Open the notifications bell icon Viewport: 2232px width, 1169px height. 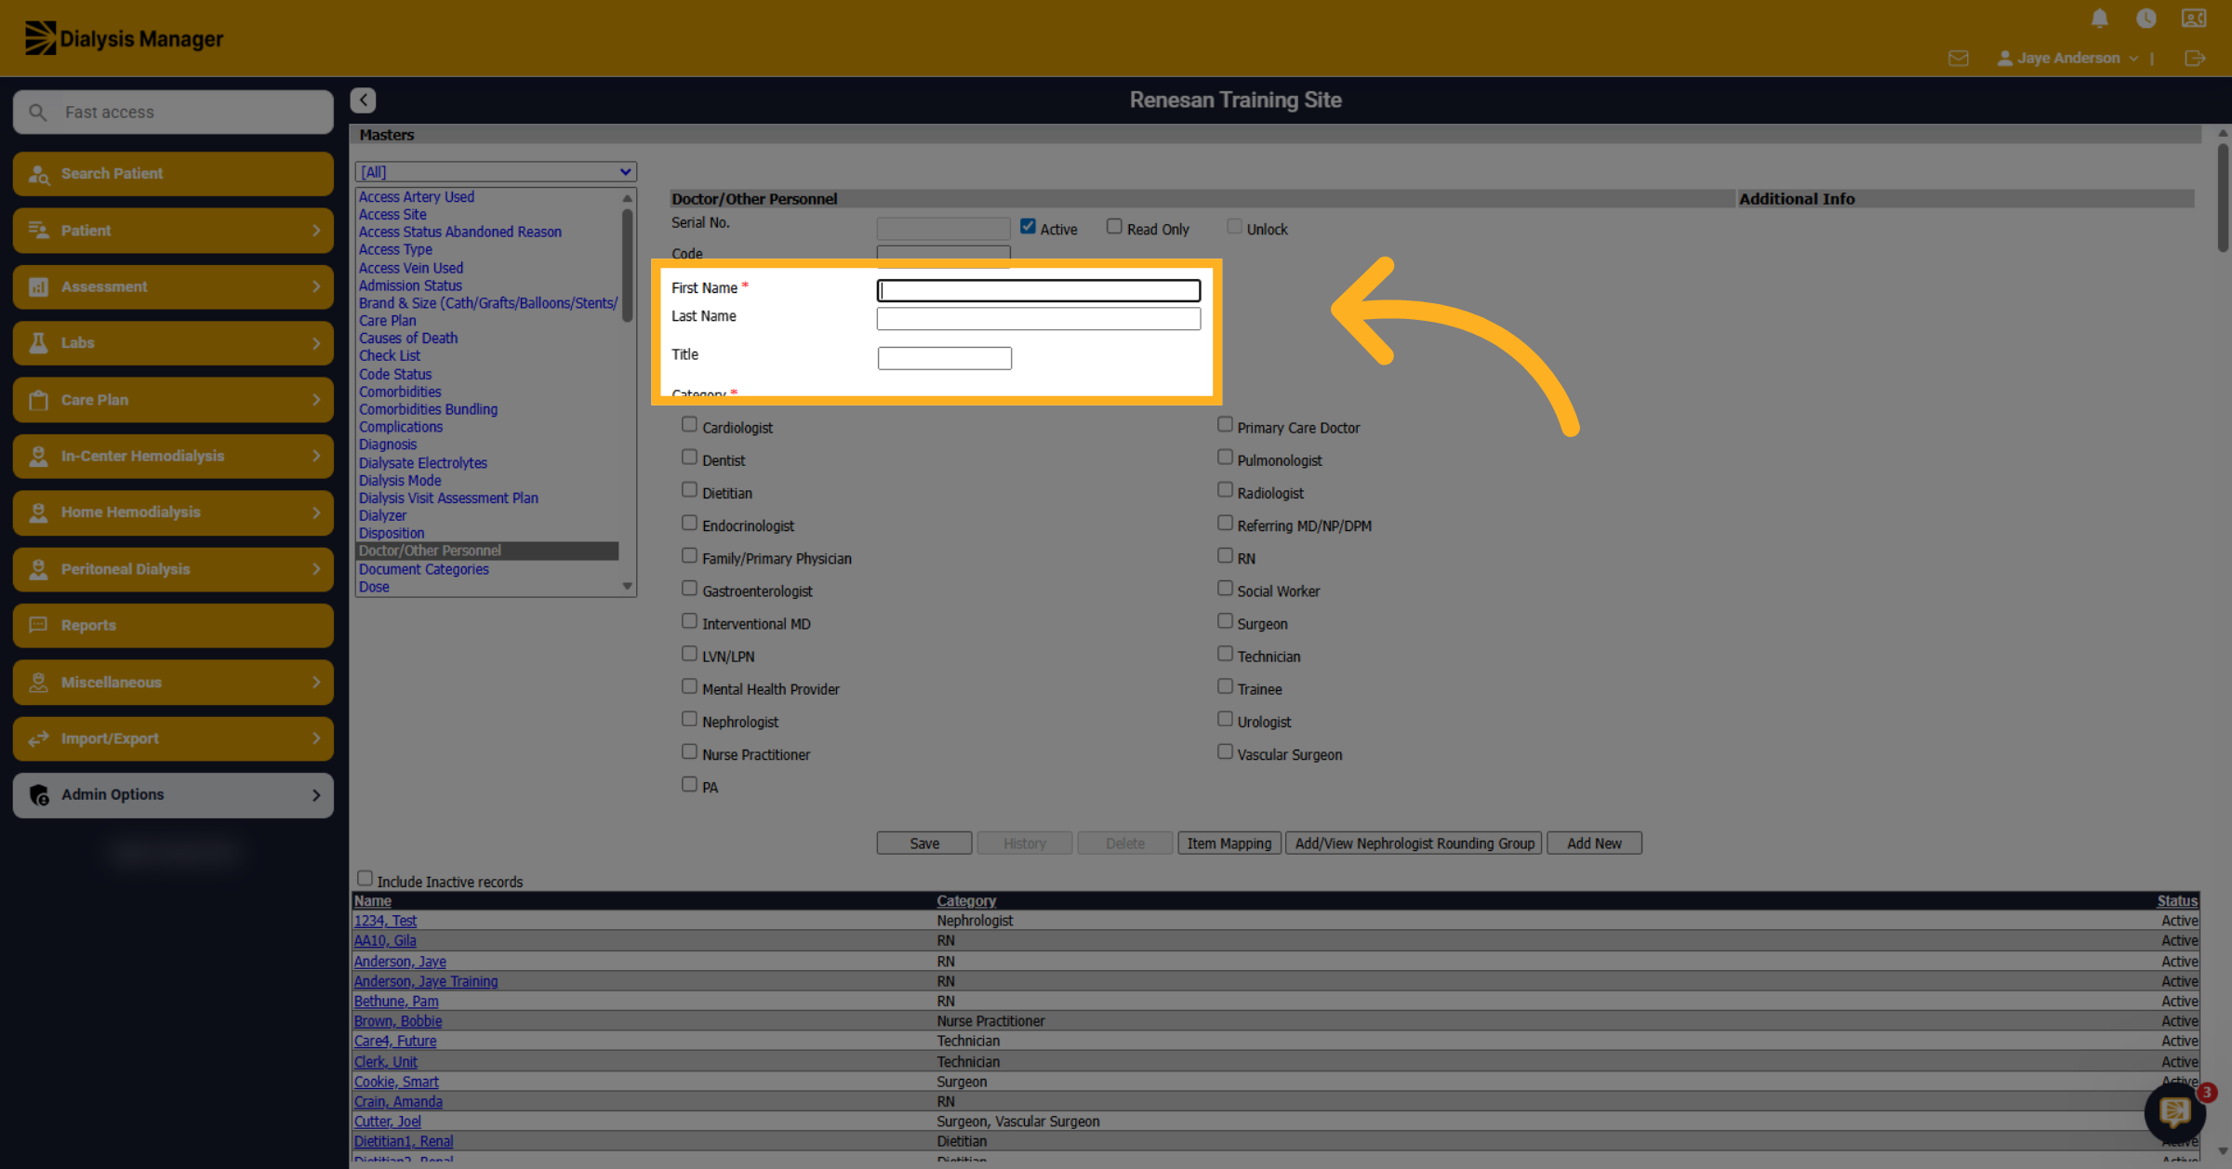coord(2099,19)
